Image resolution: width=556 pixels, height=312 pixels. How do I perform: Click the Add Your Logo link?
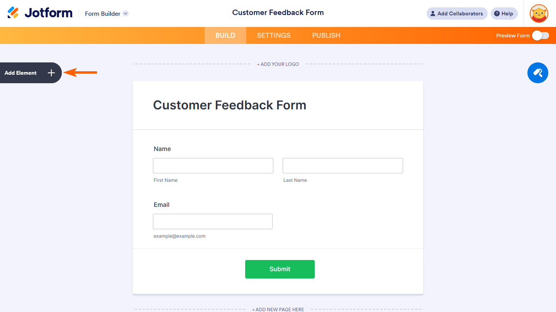point(278,64)
